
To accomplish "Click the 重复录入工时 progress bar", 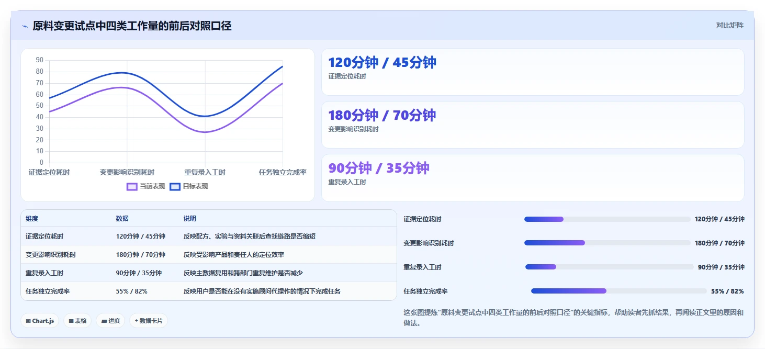I will coord(609,267).
